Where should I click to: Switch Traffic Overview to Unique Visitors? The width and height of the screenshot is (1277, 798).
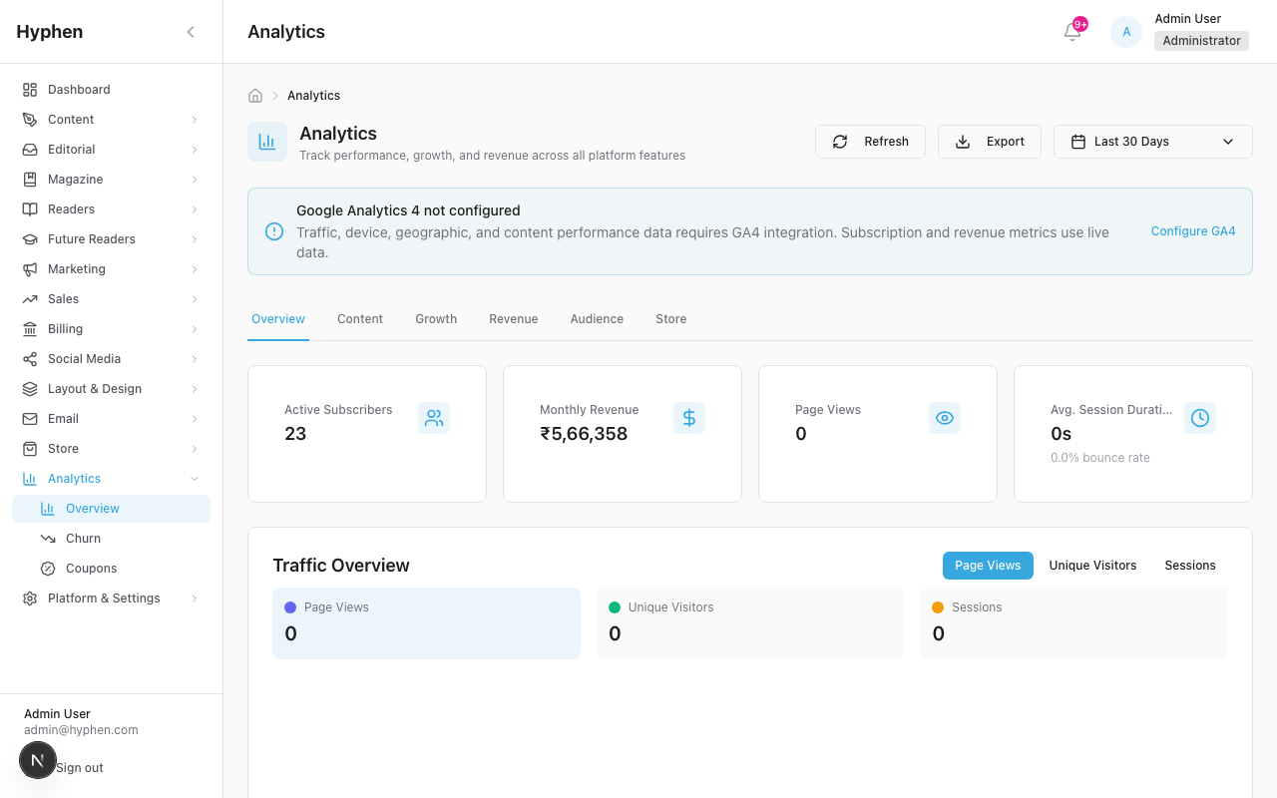pyautogui.click(x=1092, y=566)
